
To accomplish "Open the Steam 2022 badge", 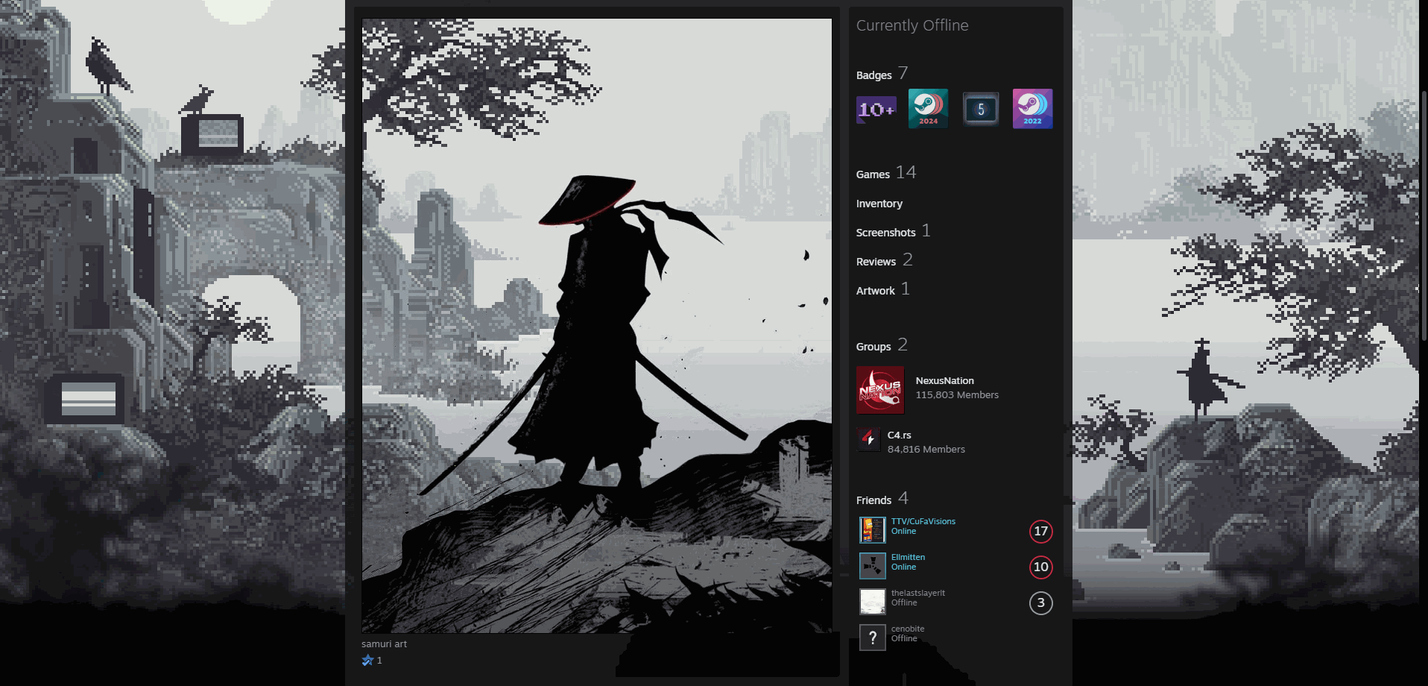I will (x=1032, y=109).
